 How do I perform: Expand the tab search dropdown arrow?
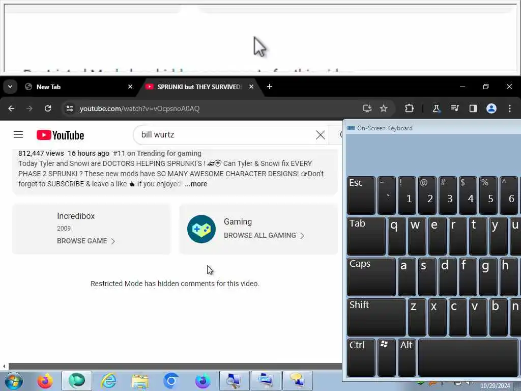[x=10, y=87]
